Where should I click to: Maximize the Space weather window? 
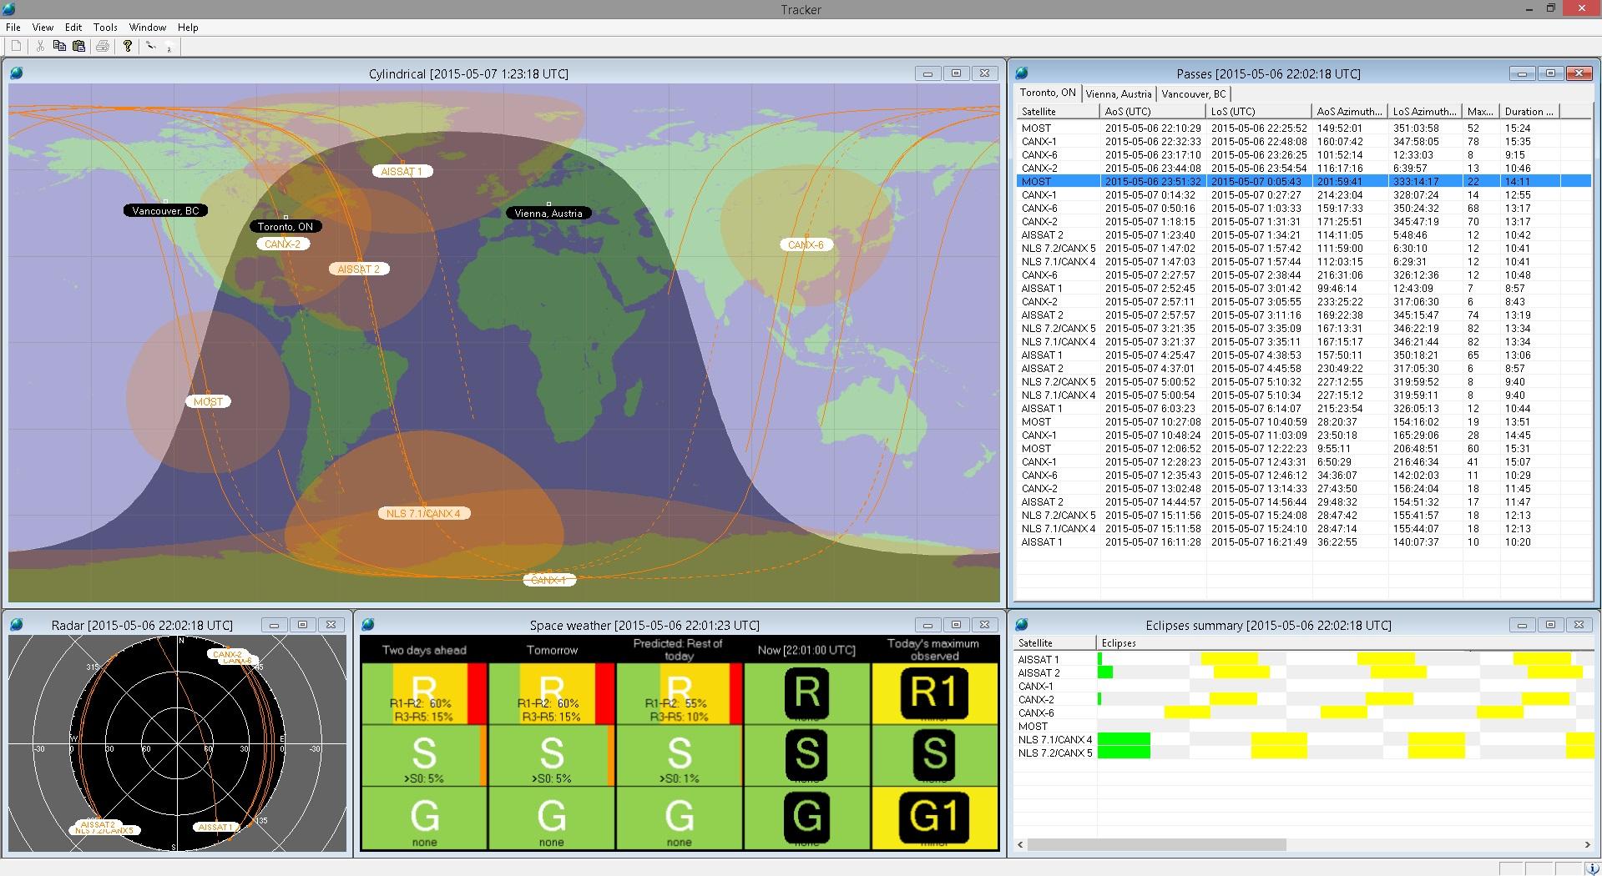pos(956,625)
